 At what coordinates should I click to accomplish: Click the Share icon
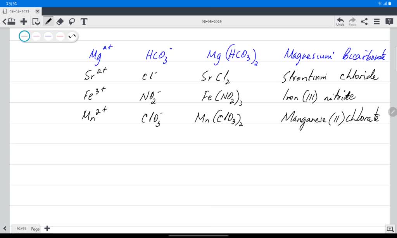pyautogui.click(x=364, y=21)
